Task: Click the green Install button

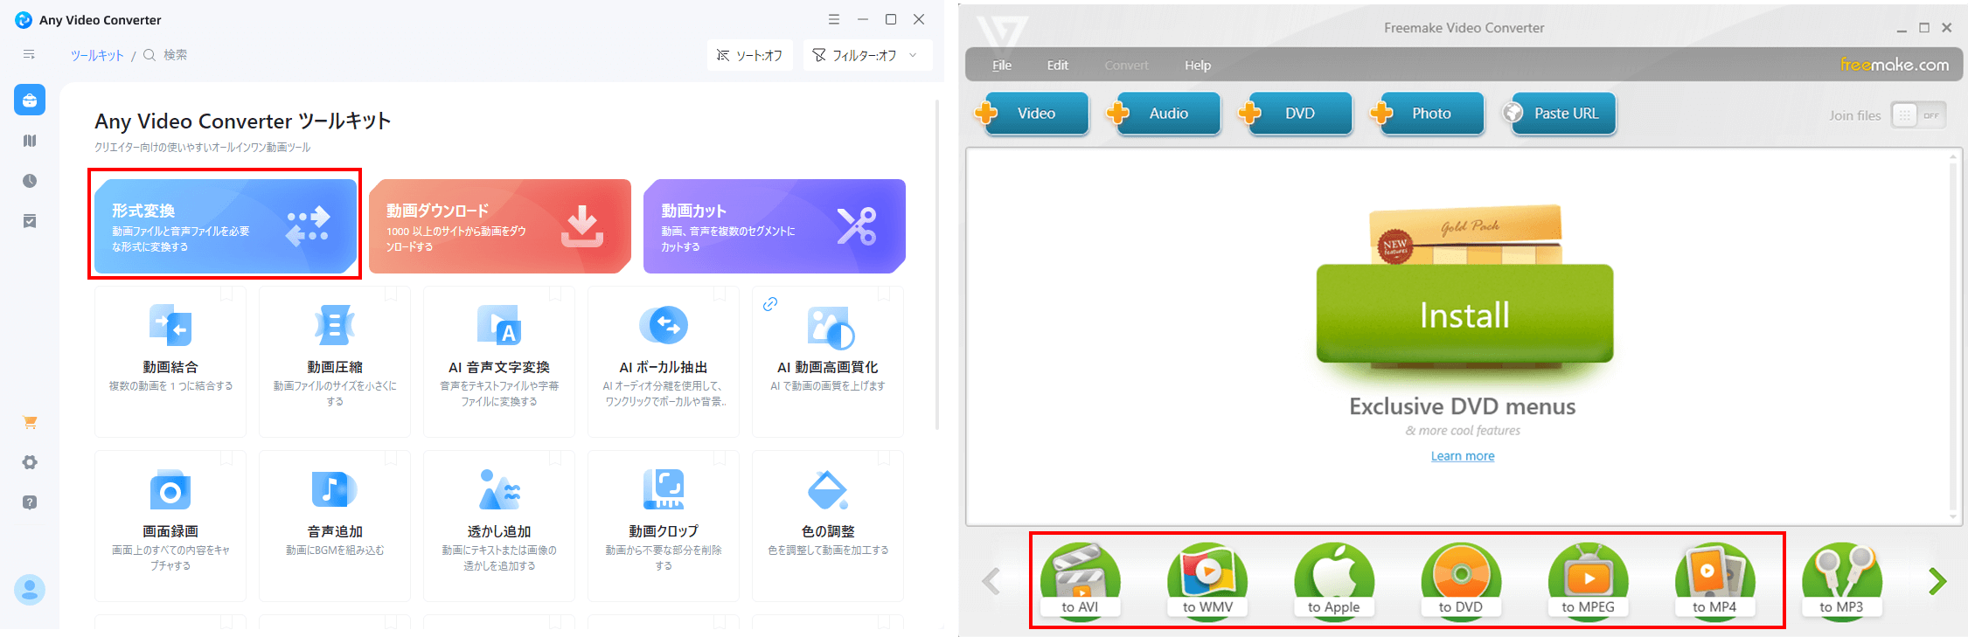Action: [x=1464, y=314]
